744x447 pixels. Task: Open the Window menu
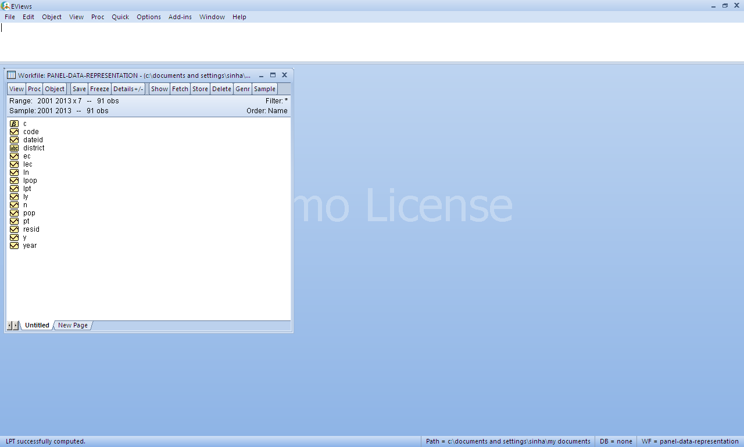point(212,17)
